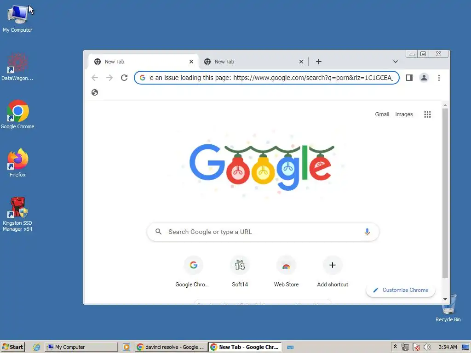Click the keyboard icon on taskbar
Screen dimensions: 471x353
[x=290, y=347]
